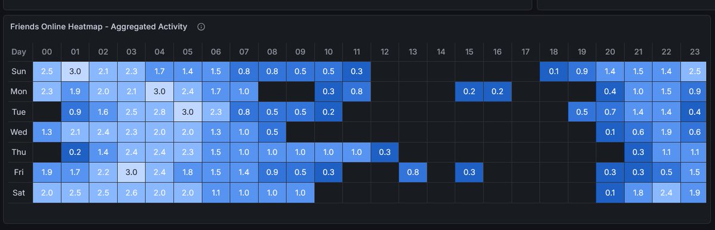Click the Thursday 21 cell showing 0.3
715x230 pixels.
pos(638,152)
